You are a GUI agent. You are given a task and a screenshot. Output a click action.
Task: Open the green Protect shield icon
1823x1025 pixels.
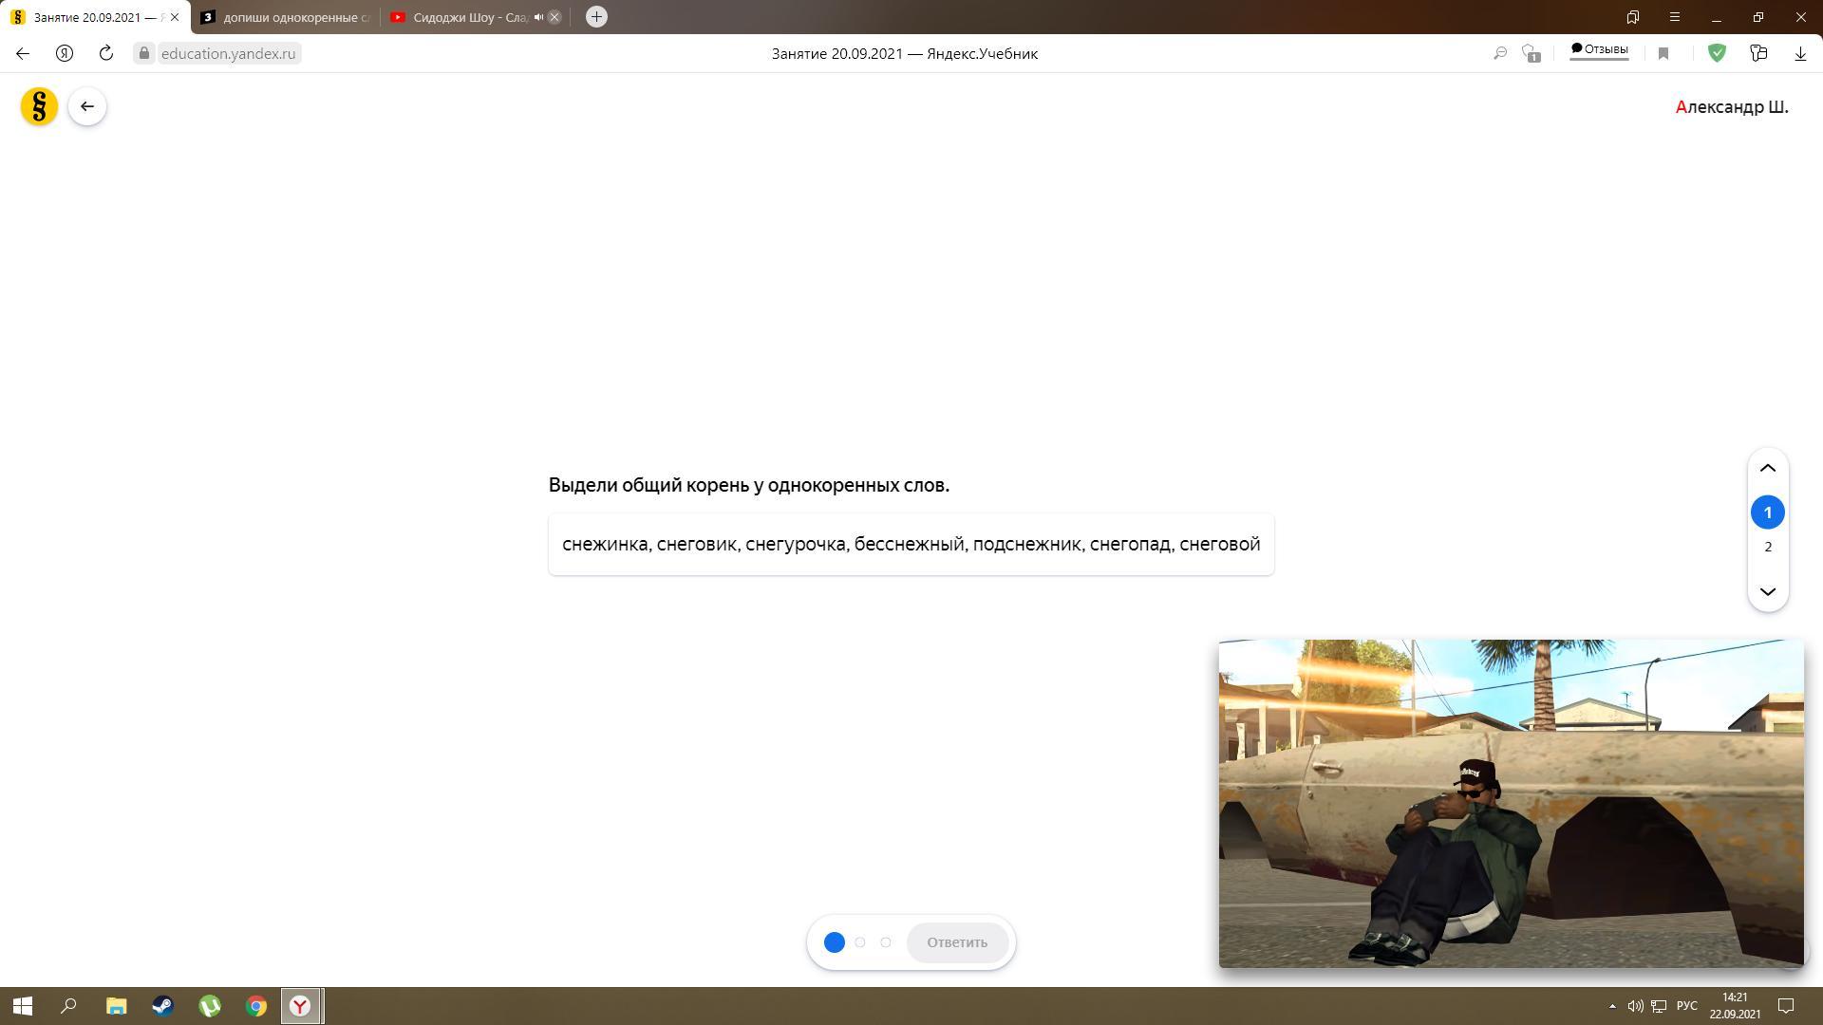click(1717, 53)
